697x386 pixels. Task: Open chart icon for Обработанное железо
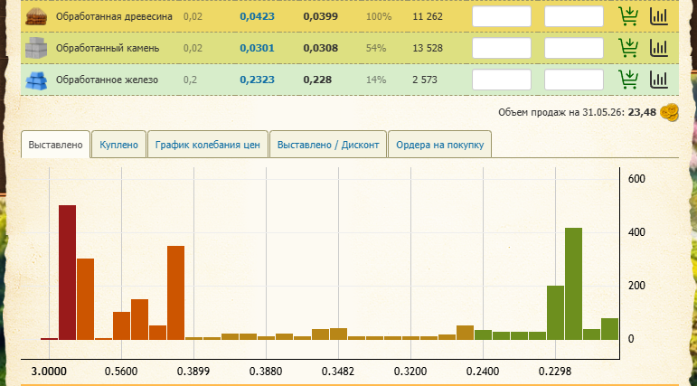pos(659,80)
